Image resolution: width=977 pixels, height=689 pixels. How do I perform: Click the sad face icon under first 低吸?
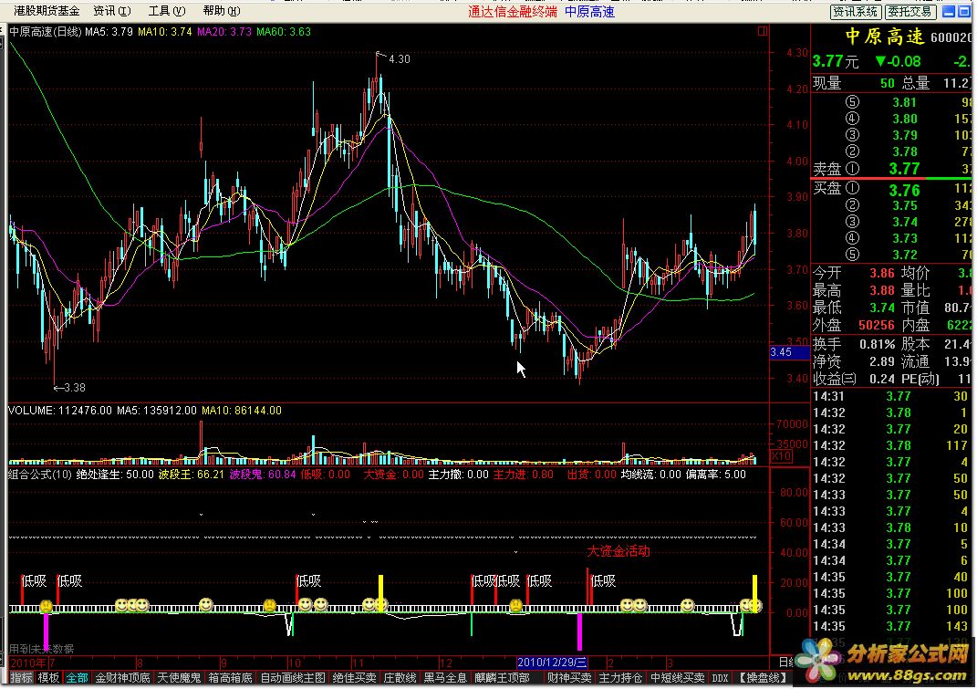(x=47, y=606)
